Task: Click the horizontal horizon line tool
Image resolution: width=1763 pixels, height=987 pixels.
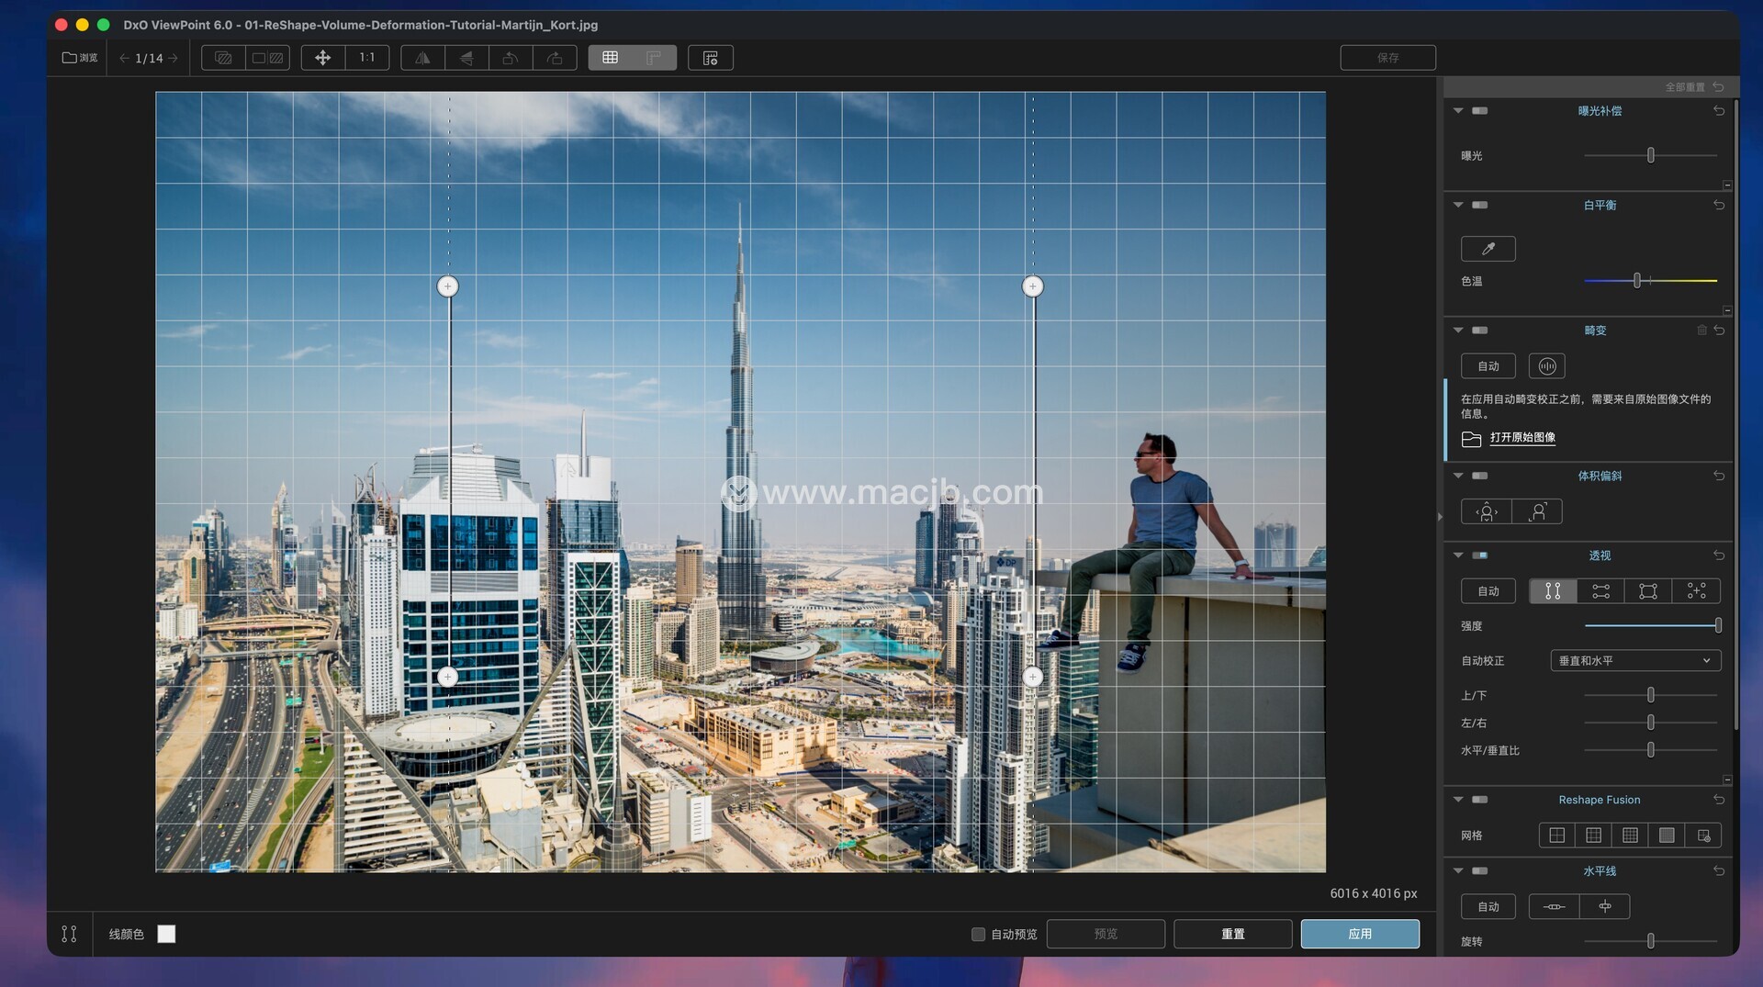Action: tap(1554, 907)
